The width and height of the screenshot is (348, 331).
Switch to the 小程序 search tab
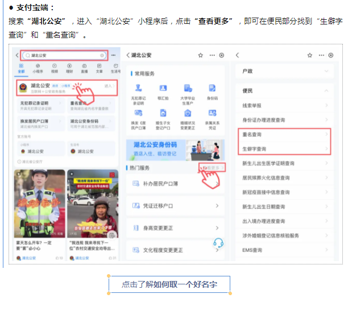pos(38,68)
